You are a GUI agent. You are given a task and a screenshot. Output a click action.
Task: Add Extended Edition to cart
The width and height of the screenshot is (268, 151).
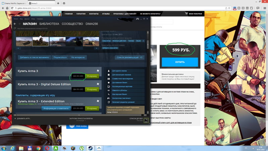coord(92,108)
